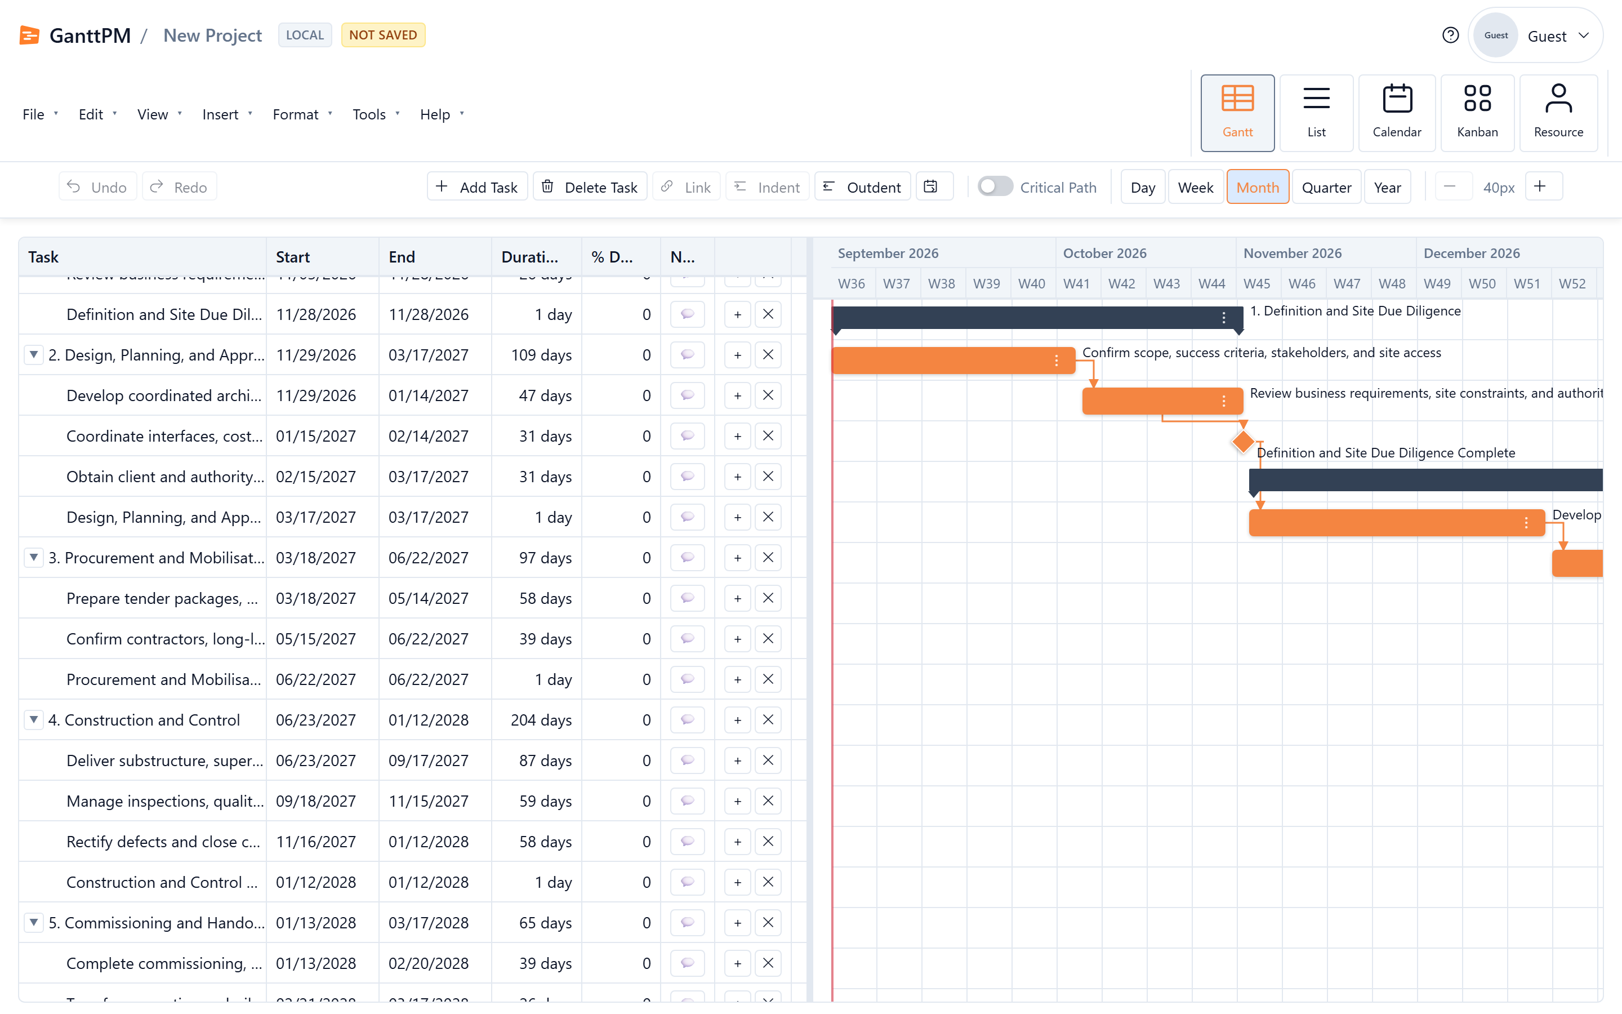The height and width of the screenshot is (1014, 1622).
Task: Click the Link button
Action: point(687,186)
